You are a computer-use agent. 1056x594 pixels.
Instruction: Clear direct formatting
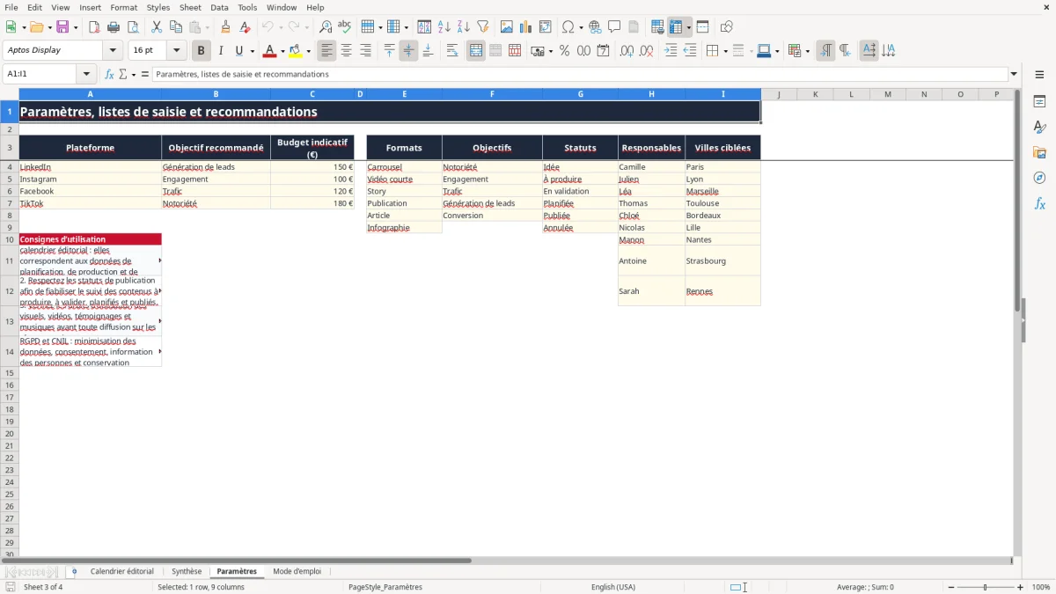(246, 27)
